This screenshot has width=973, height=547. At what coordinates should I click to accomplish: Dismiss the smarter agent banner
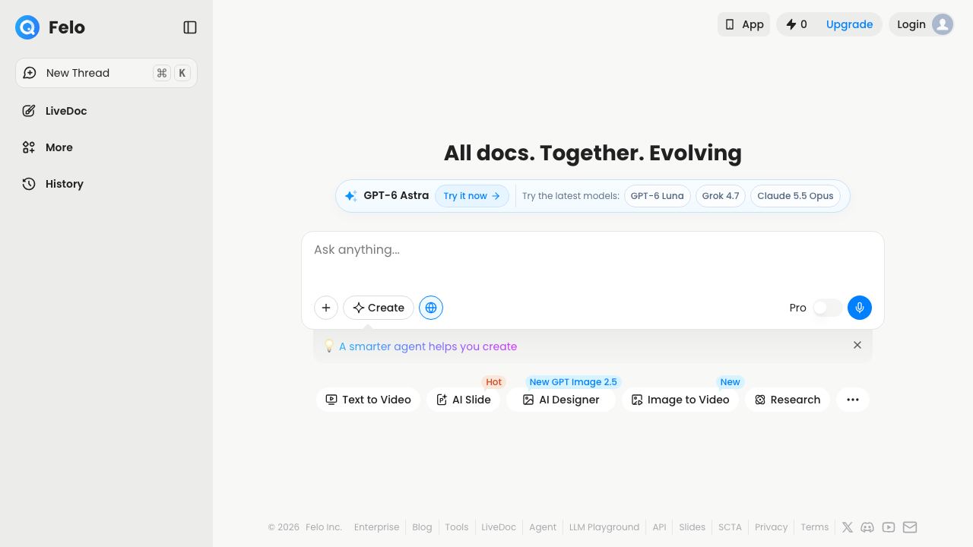[857, 345]
